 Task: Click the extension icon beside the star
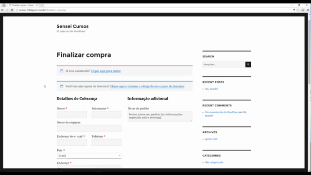tap(303, 10)
